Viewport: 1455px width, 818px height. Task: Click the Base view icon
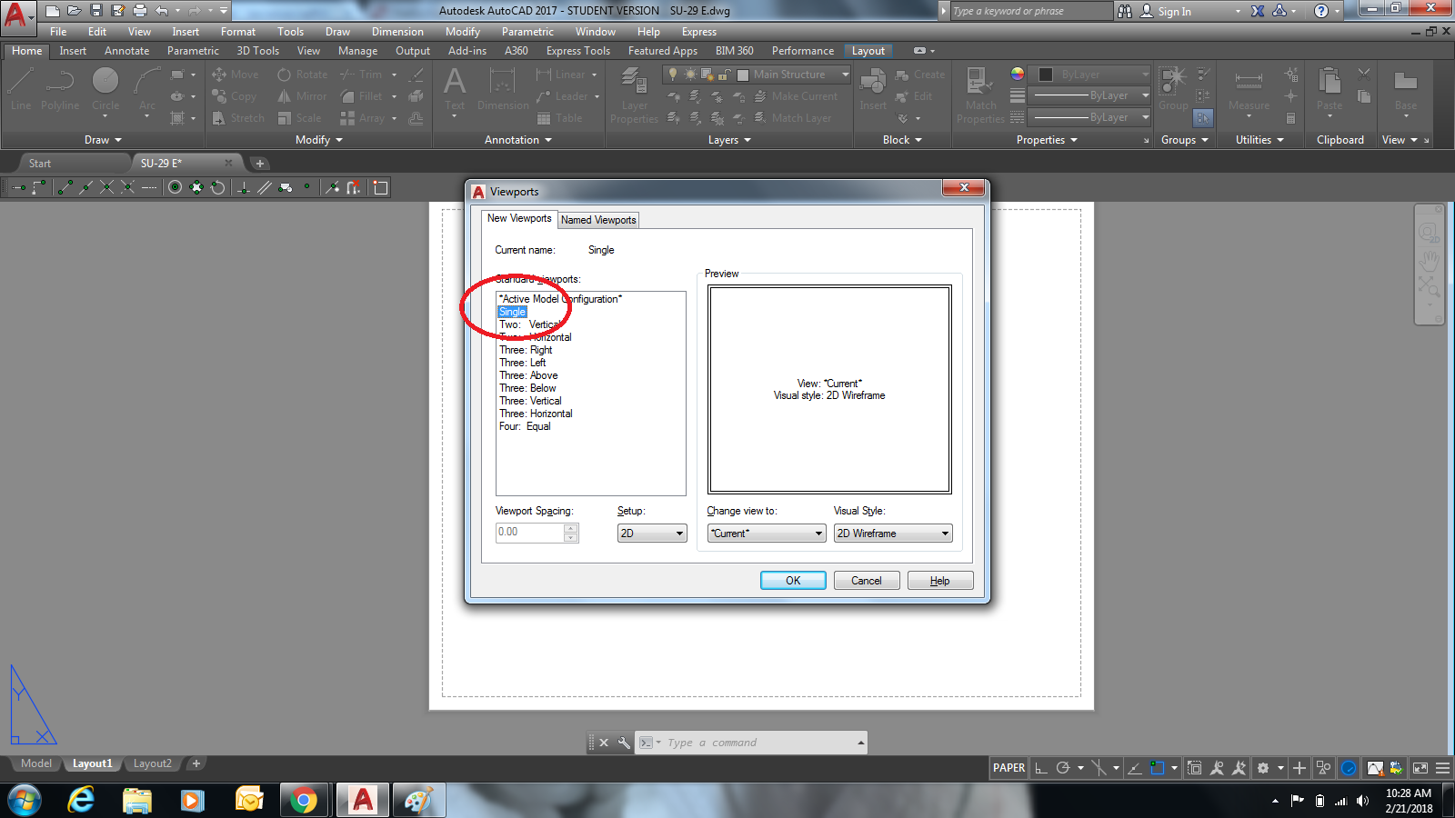[1406, 89]
